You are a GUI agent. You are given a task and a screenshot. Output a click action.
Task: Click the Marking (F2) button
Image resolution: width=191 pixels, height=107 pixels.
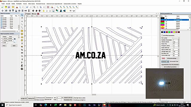point(31,98)
